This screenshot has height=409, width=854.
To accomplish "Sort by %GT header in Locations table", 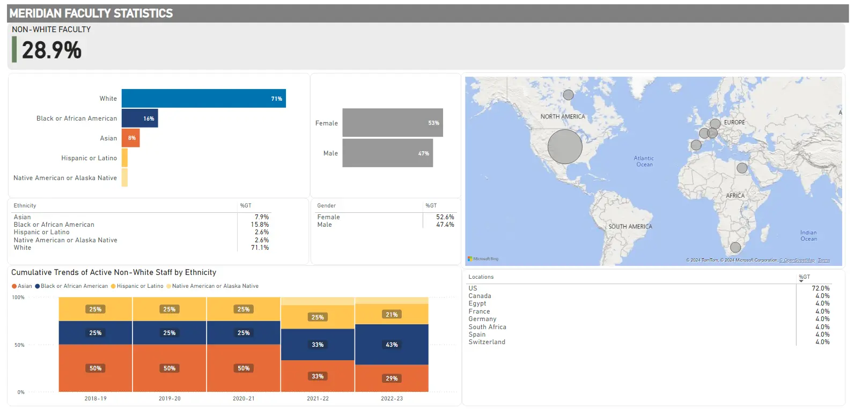I will pyautogui.click(x=805, y=277).
